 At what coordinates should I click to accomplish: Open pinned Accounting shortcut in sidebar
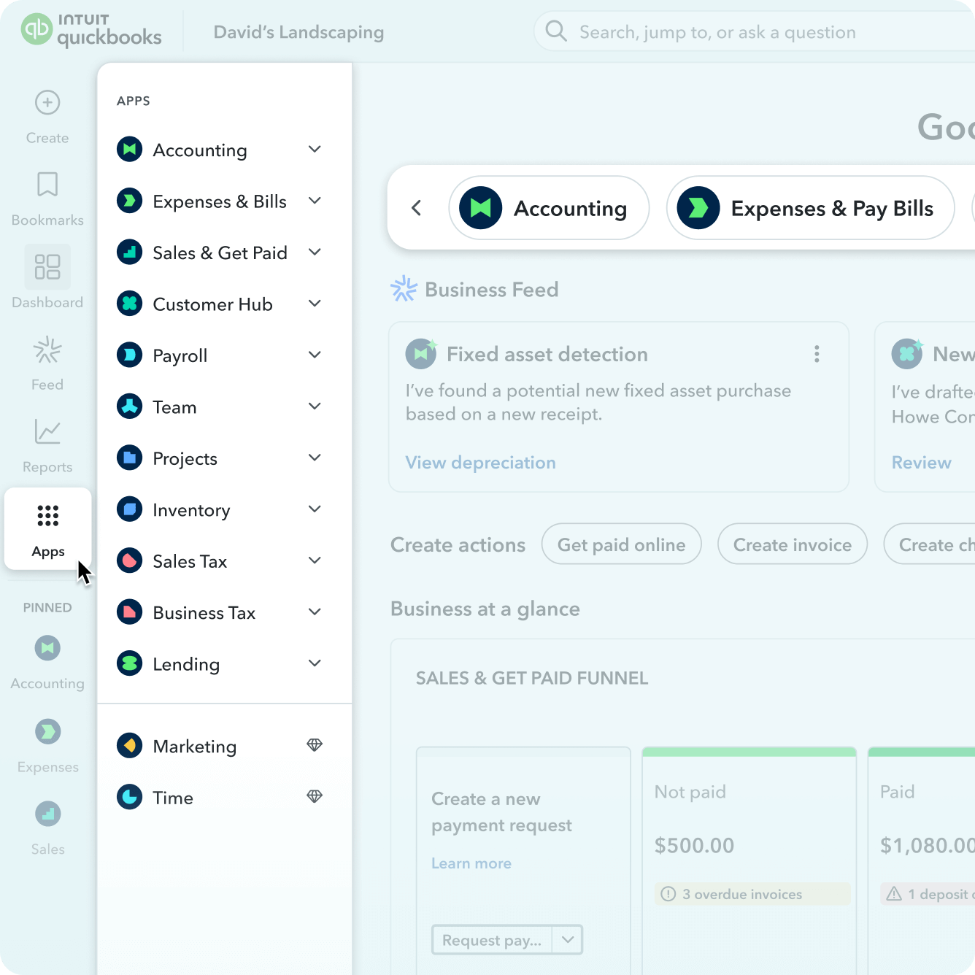(x=47, y=648)
